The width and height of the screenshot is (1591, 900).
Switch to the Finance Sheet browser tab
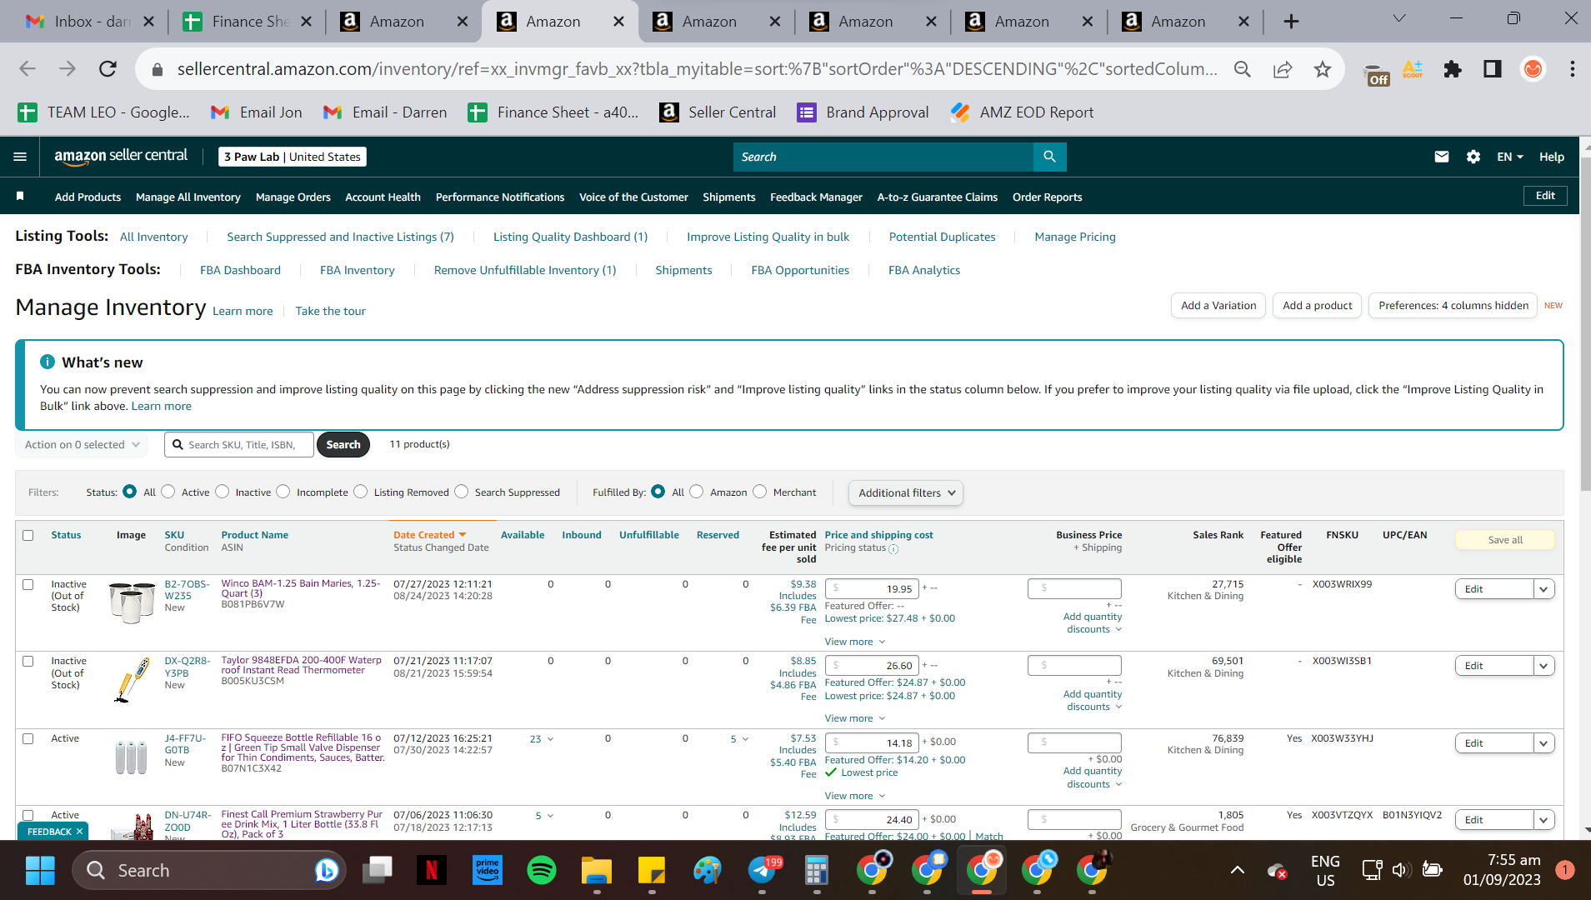[246, 22]
